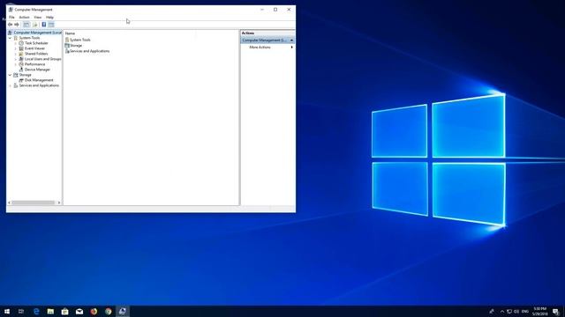Click the ENG language indicator

click(525, 311)
